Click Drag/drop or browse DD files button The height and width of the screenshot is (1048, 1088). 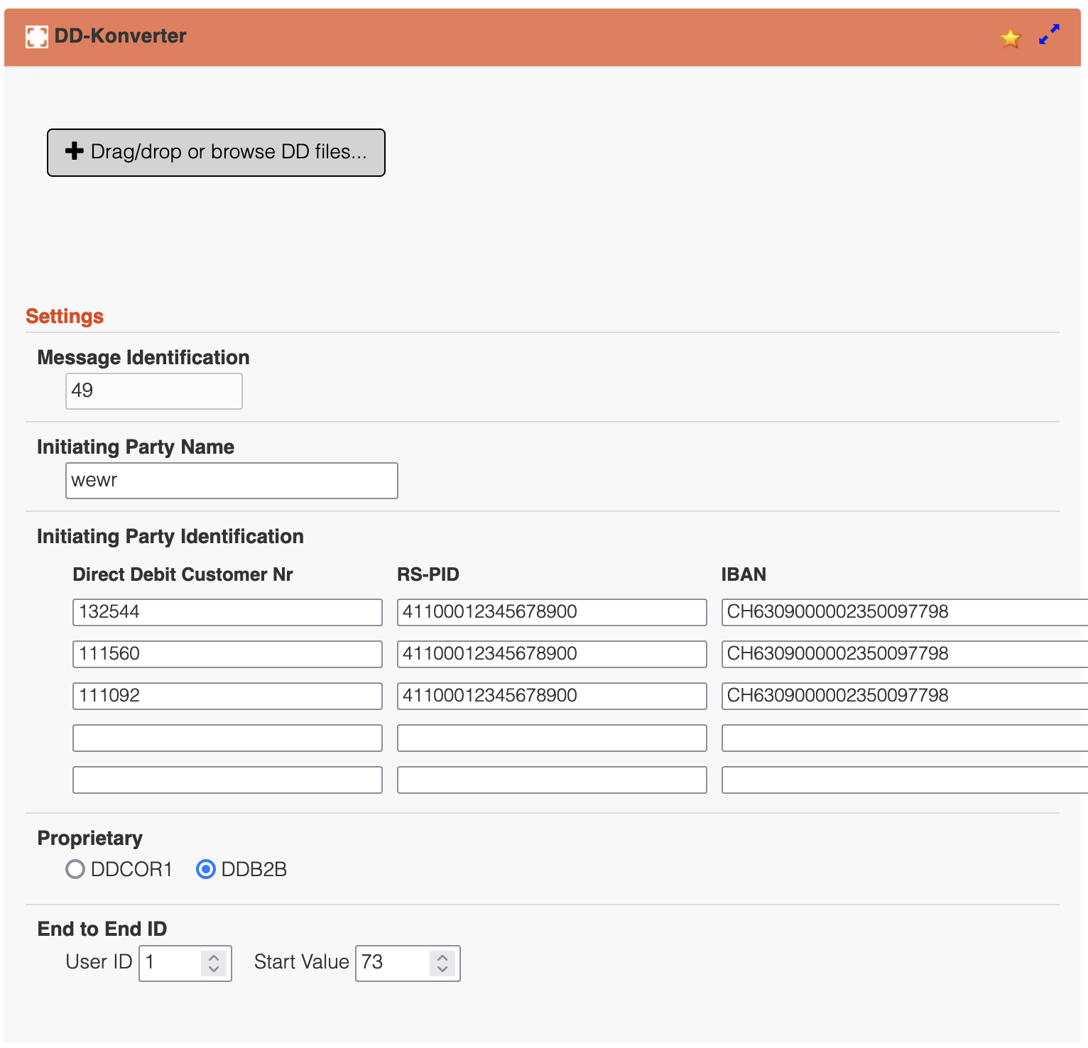(x=216, y=152)
